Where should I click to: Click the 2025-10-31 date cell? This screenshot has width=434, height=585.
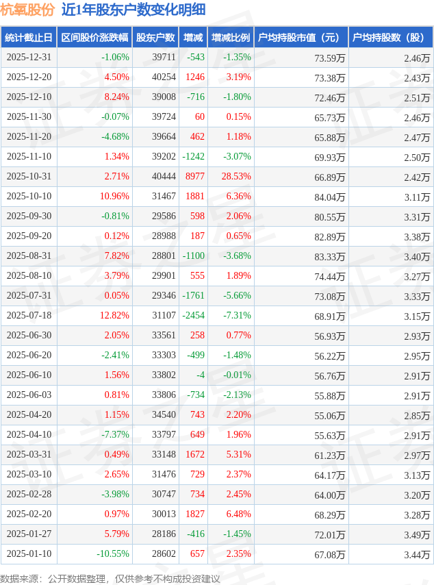[x=29, y=177]
